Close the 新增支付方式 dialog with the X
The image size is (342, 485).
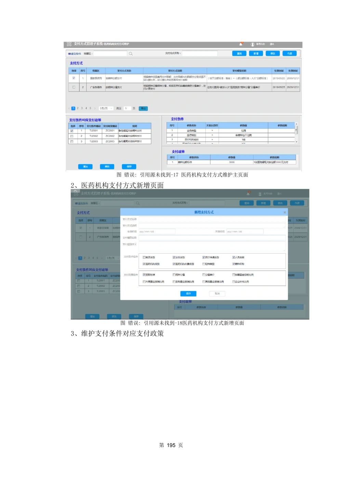[x=285, y=213]
